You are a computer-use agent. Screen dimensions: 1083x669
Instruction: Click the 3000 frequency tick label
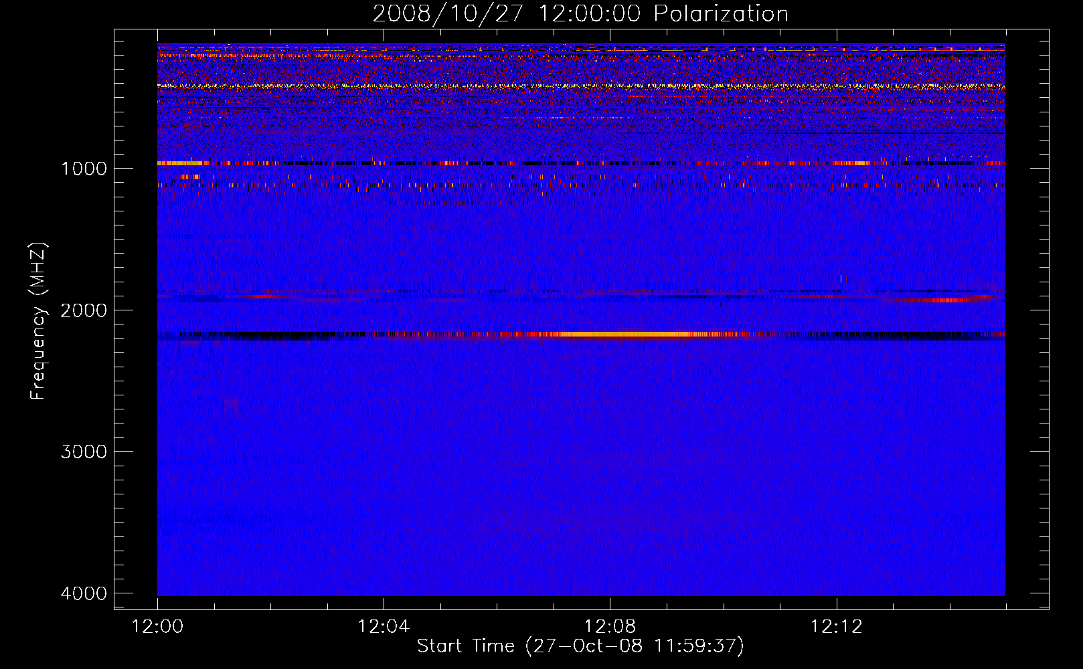coord(84,452)
